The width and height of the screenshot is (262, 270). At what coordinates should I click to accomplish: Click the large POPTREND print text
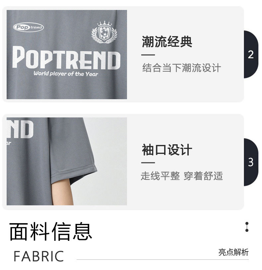(66, 58)
